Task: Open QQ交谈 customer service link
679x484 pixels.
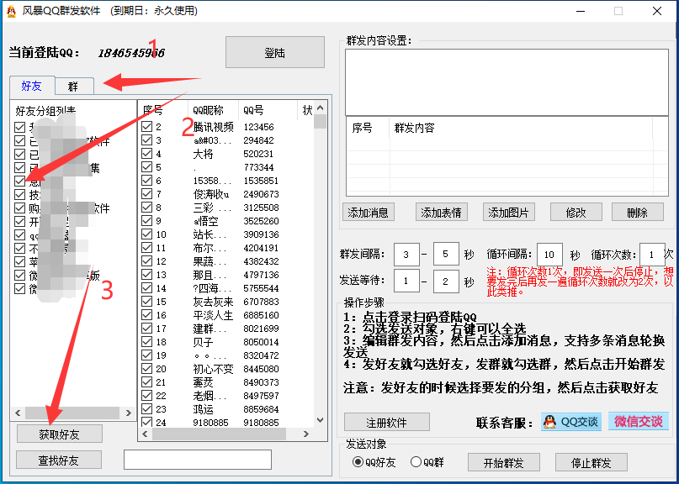Action: click(570, 421)
